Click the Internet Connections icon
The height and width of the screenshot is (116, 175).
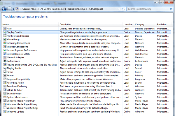point(5,47)
